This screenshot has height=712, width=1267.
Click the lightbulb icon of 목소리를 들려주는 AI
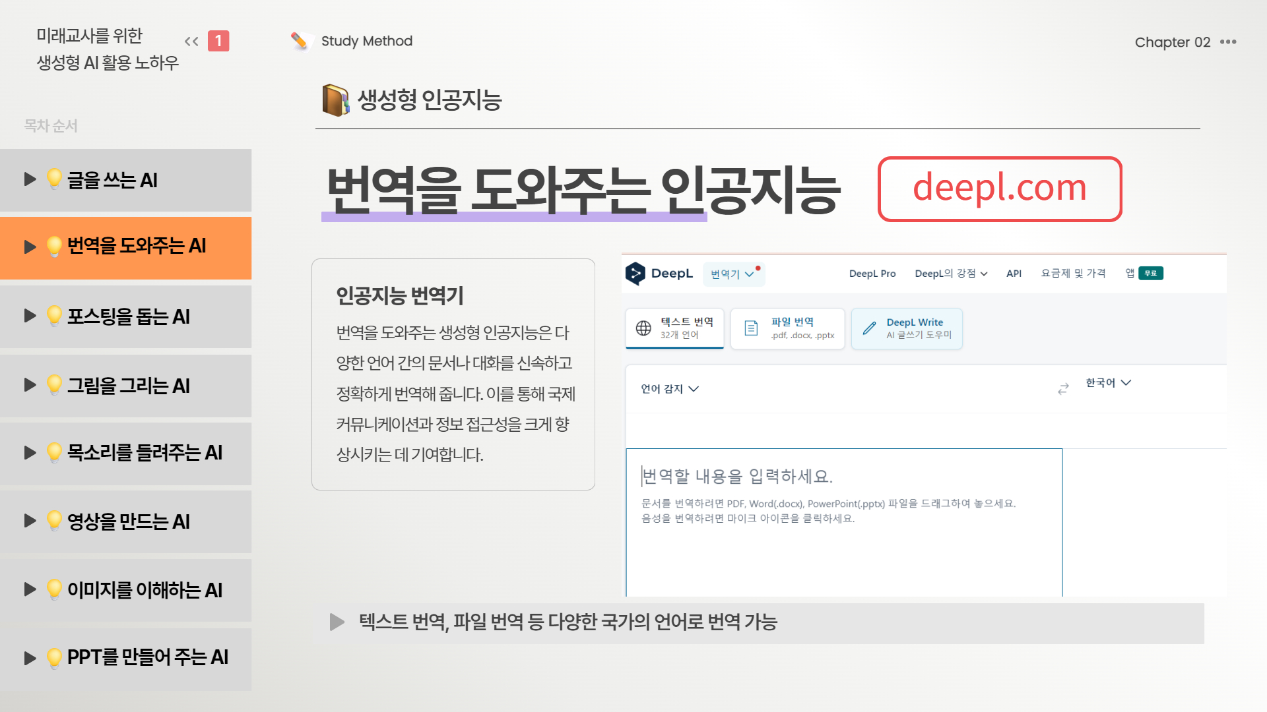[55, 453]
